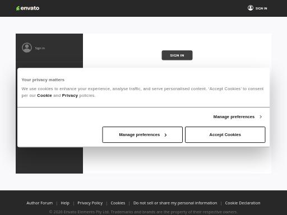Viewport: 287px width, 215px height.
Task: Open the SIGN IN link in top header
Action: tap(261, 8)
